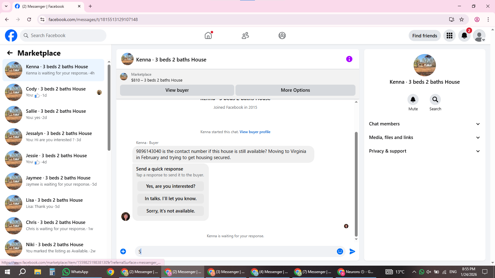Open the Facebook home logo
This screenshot has height=278, width=495.
11,36
